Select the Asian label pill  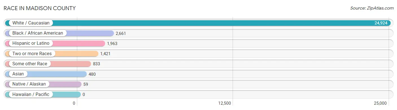[18, 74]
